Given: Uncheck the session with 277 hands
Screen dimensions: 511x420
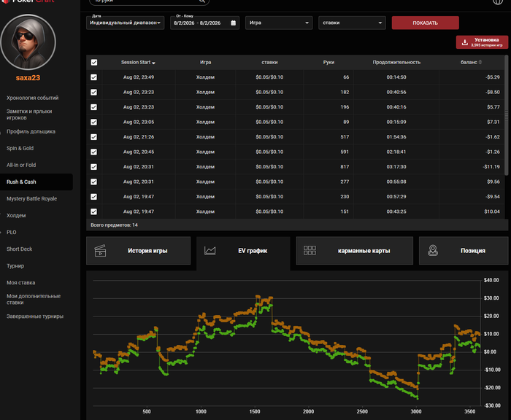Looking at the screenshot, I should pyautogui.click(x=94, y=182).
